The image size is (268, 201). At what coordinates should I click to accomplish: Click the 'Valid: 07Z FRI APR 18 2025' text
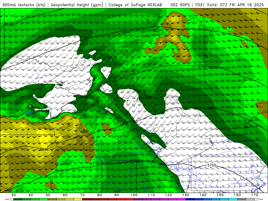(236, 5)
